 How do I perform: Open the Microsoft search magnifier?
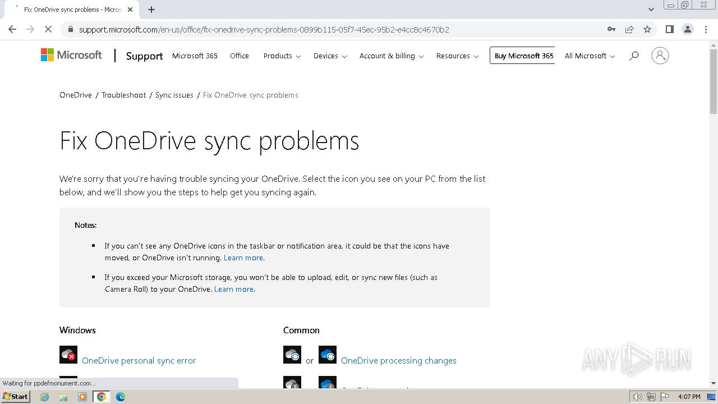click(634, 56)
